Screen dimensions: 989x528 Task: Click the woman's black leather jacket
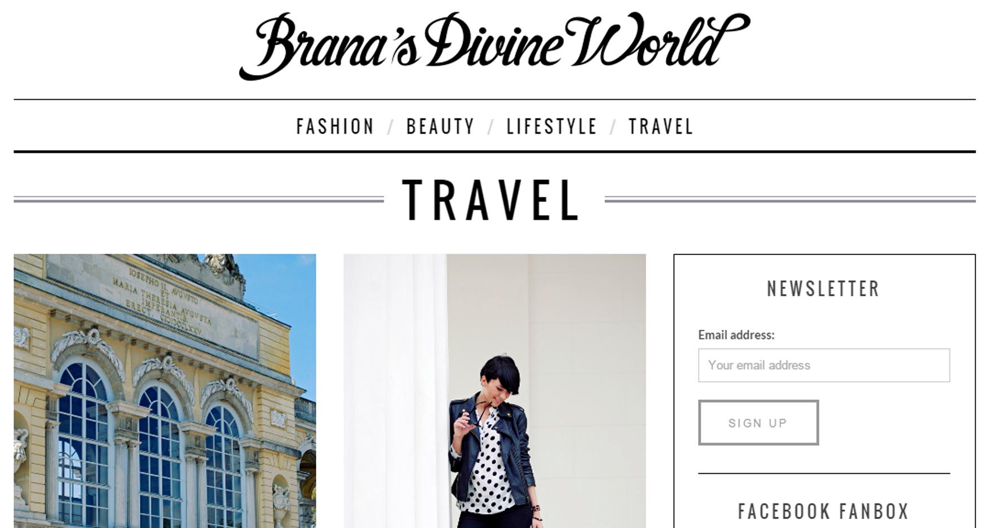[489, 446]
